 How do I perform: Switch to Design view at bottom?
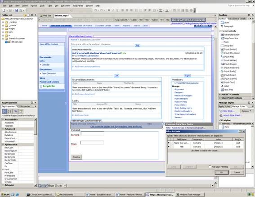[x=43, y=186]
